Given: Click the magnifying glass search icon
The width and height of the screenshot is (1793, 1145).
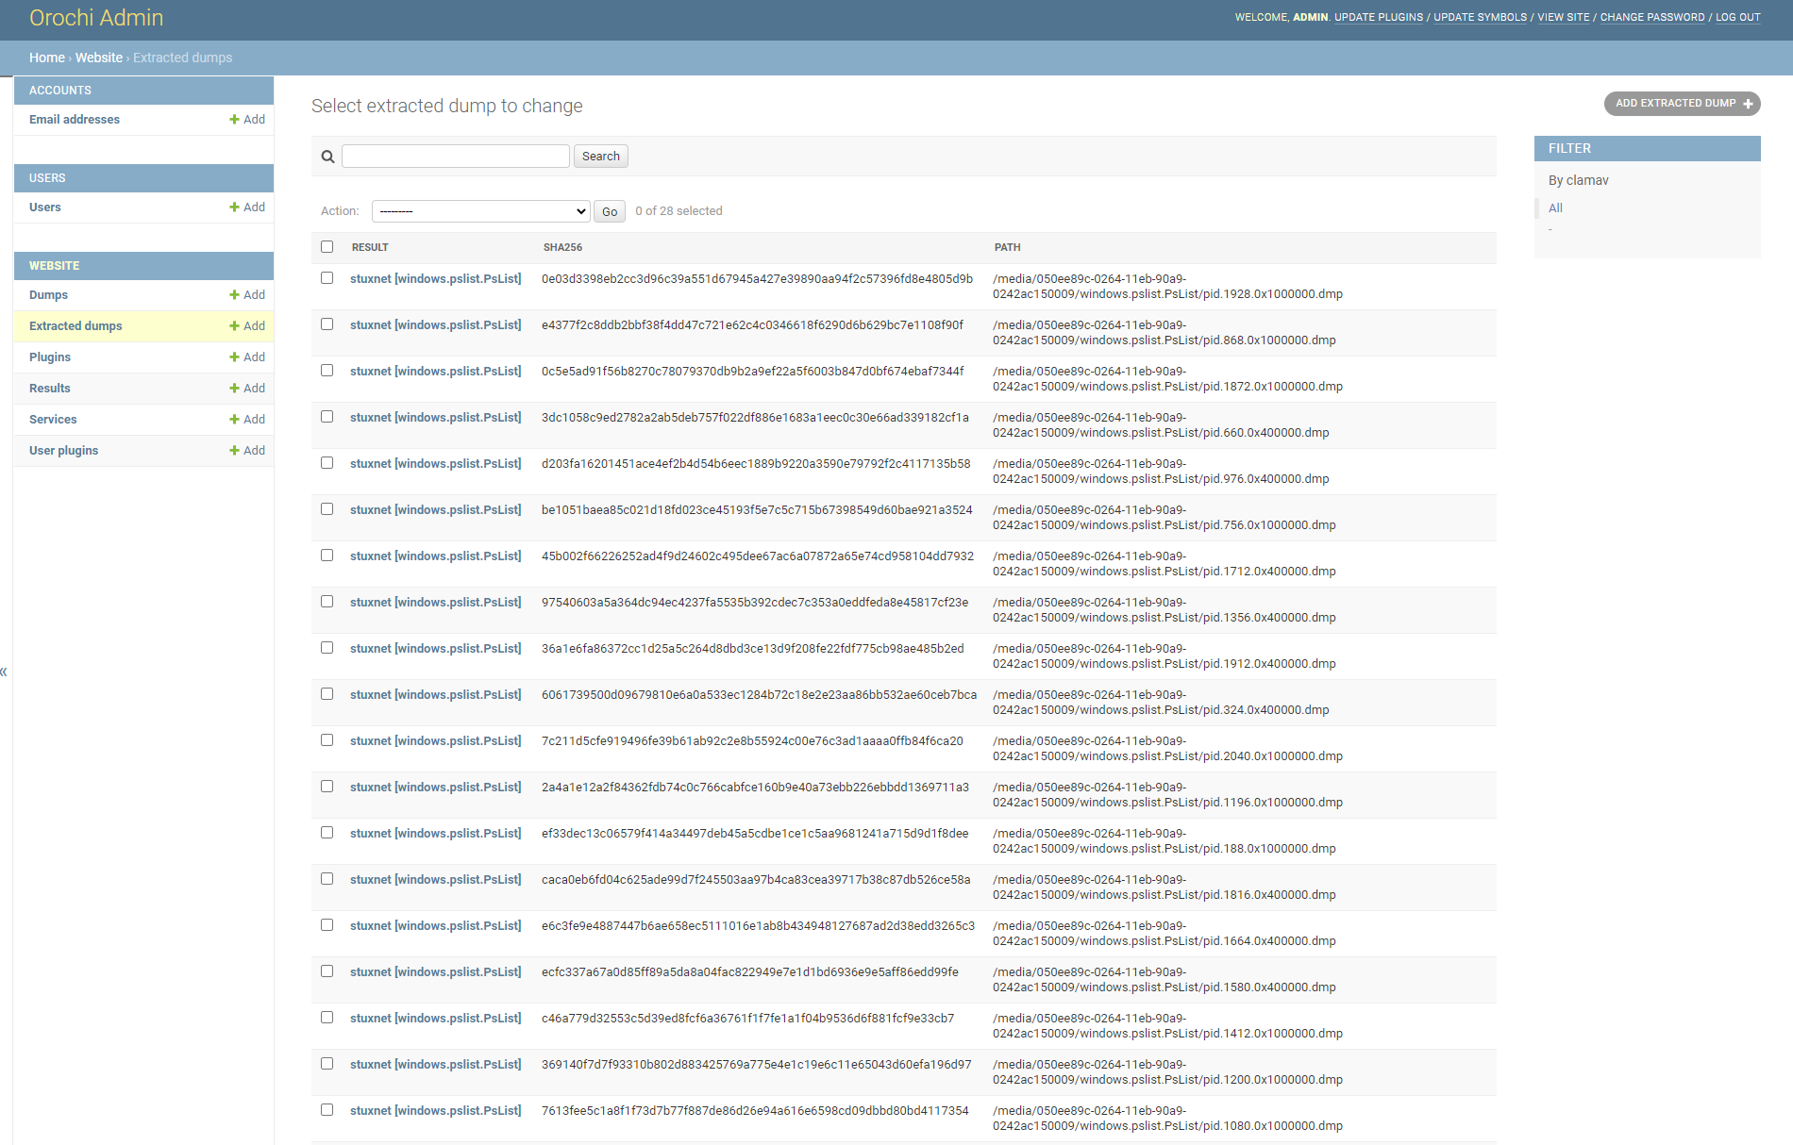Looking at the screenshot, I should point(327,157).
